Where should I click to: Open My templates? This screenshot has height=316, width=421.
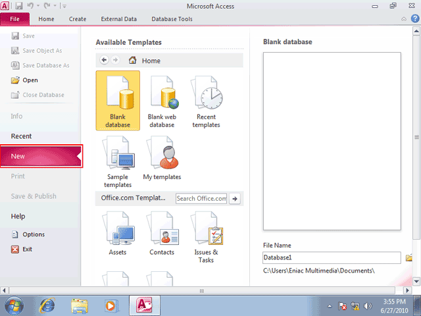point(162,158)
